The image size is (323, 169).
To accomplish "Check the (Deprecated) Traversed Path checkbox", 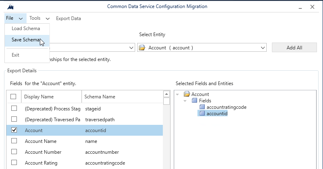I will click(14, 119).
